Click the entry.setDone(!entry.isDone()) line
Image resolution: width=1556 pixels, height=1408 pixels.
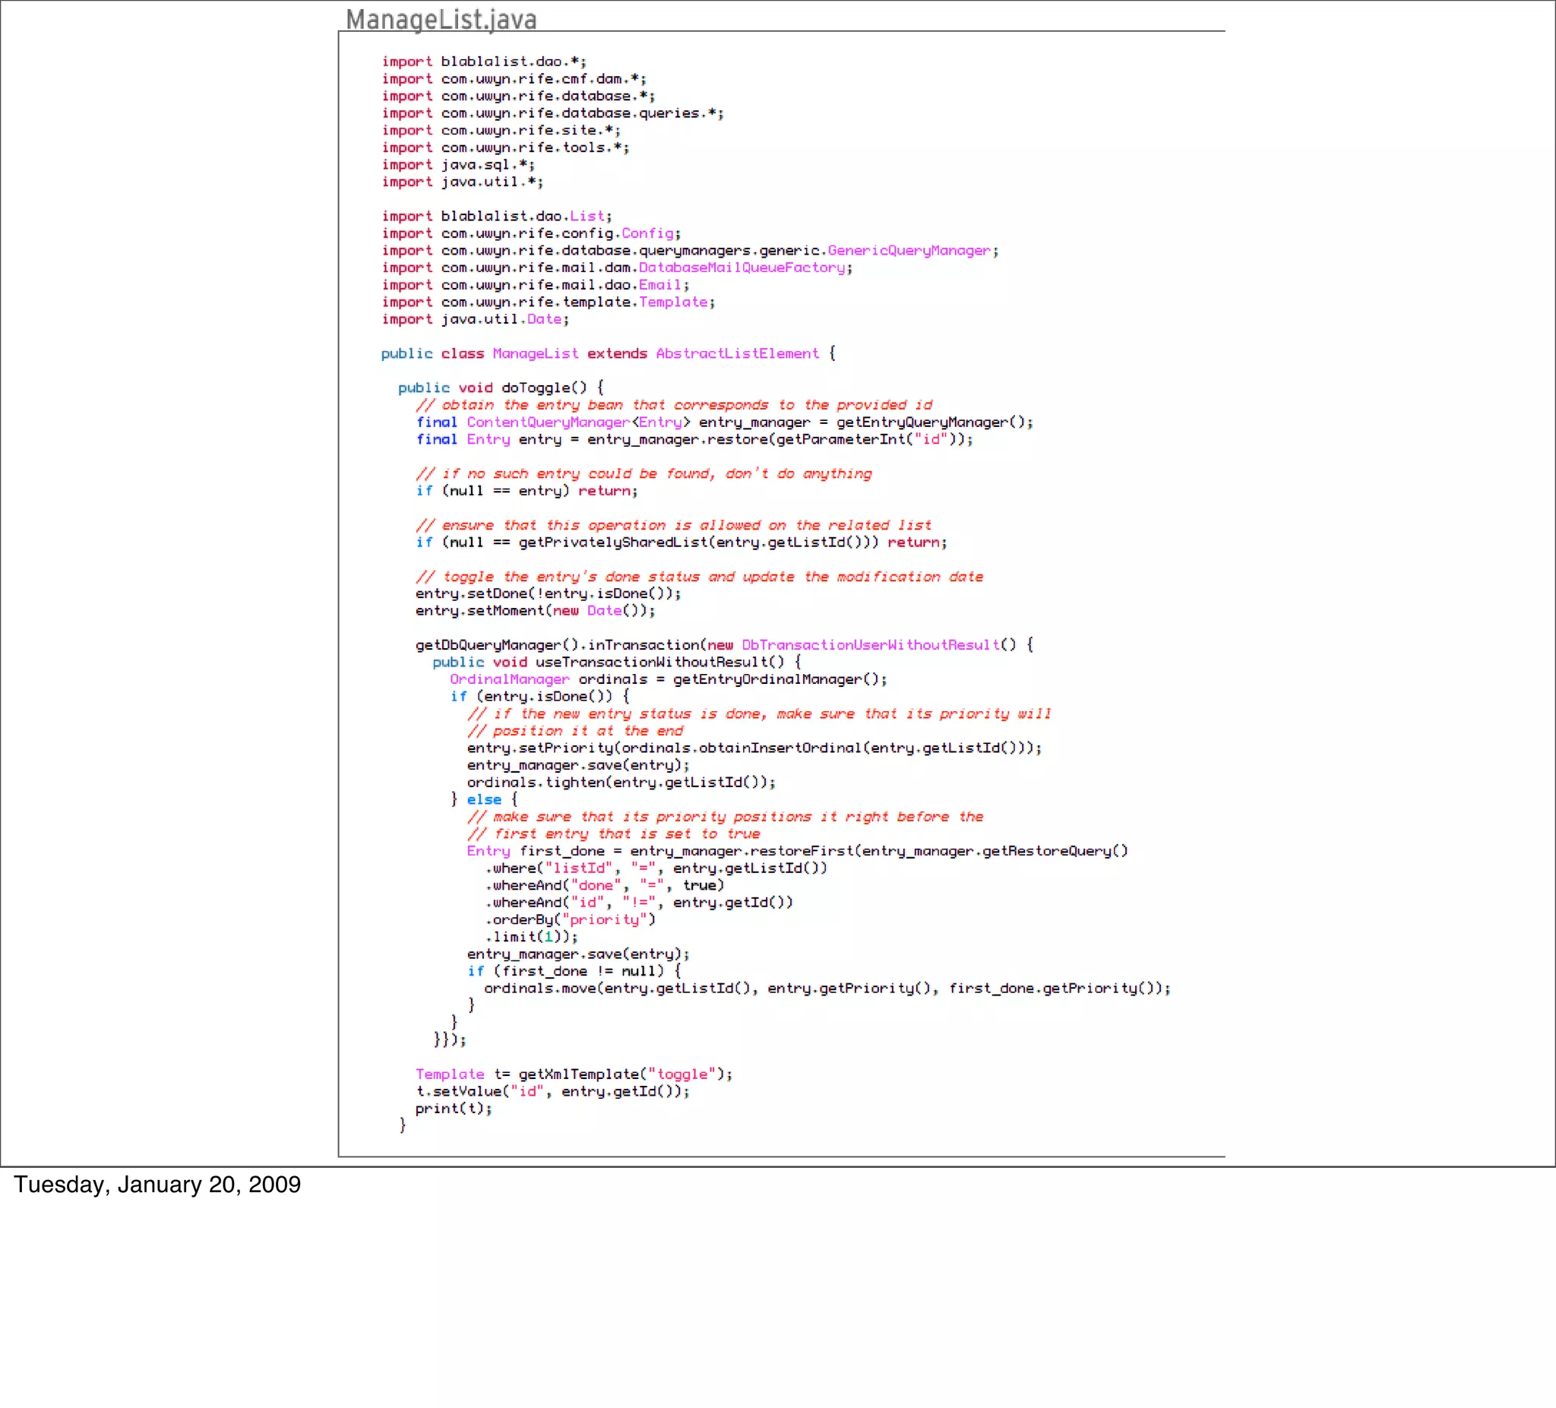548,593
